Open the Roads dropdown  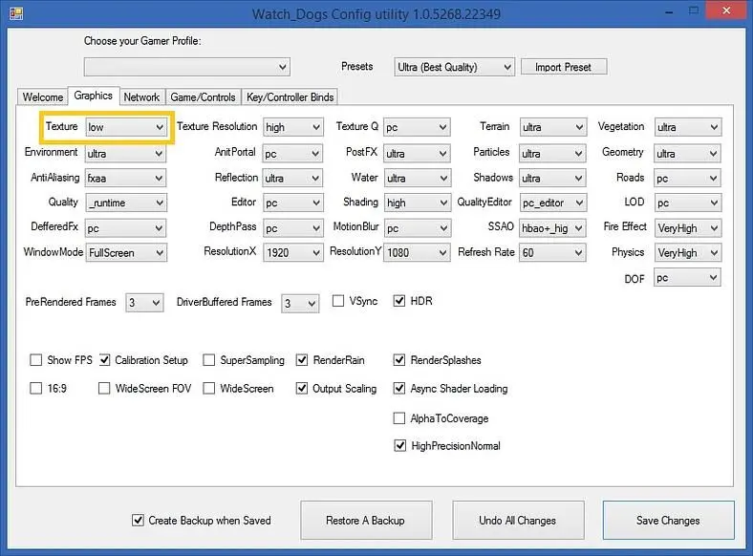point(688,178)
